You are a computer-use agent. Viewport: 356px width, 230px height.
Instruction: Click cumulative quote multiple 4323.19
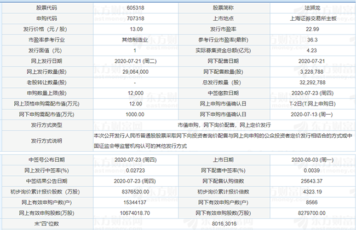coord(312,192)
